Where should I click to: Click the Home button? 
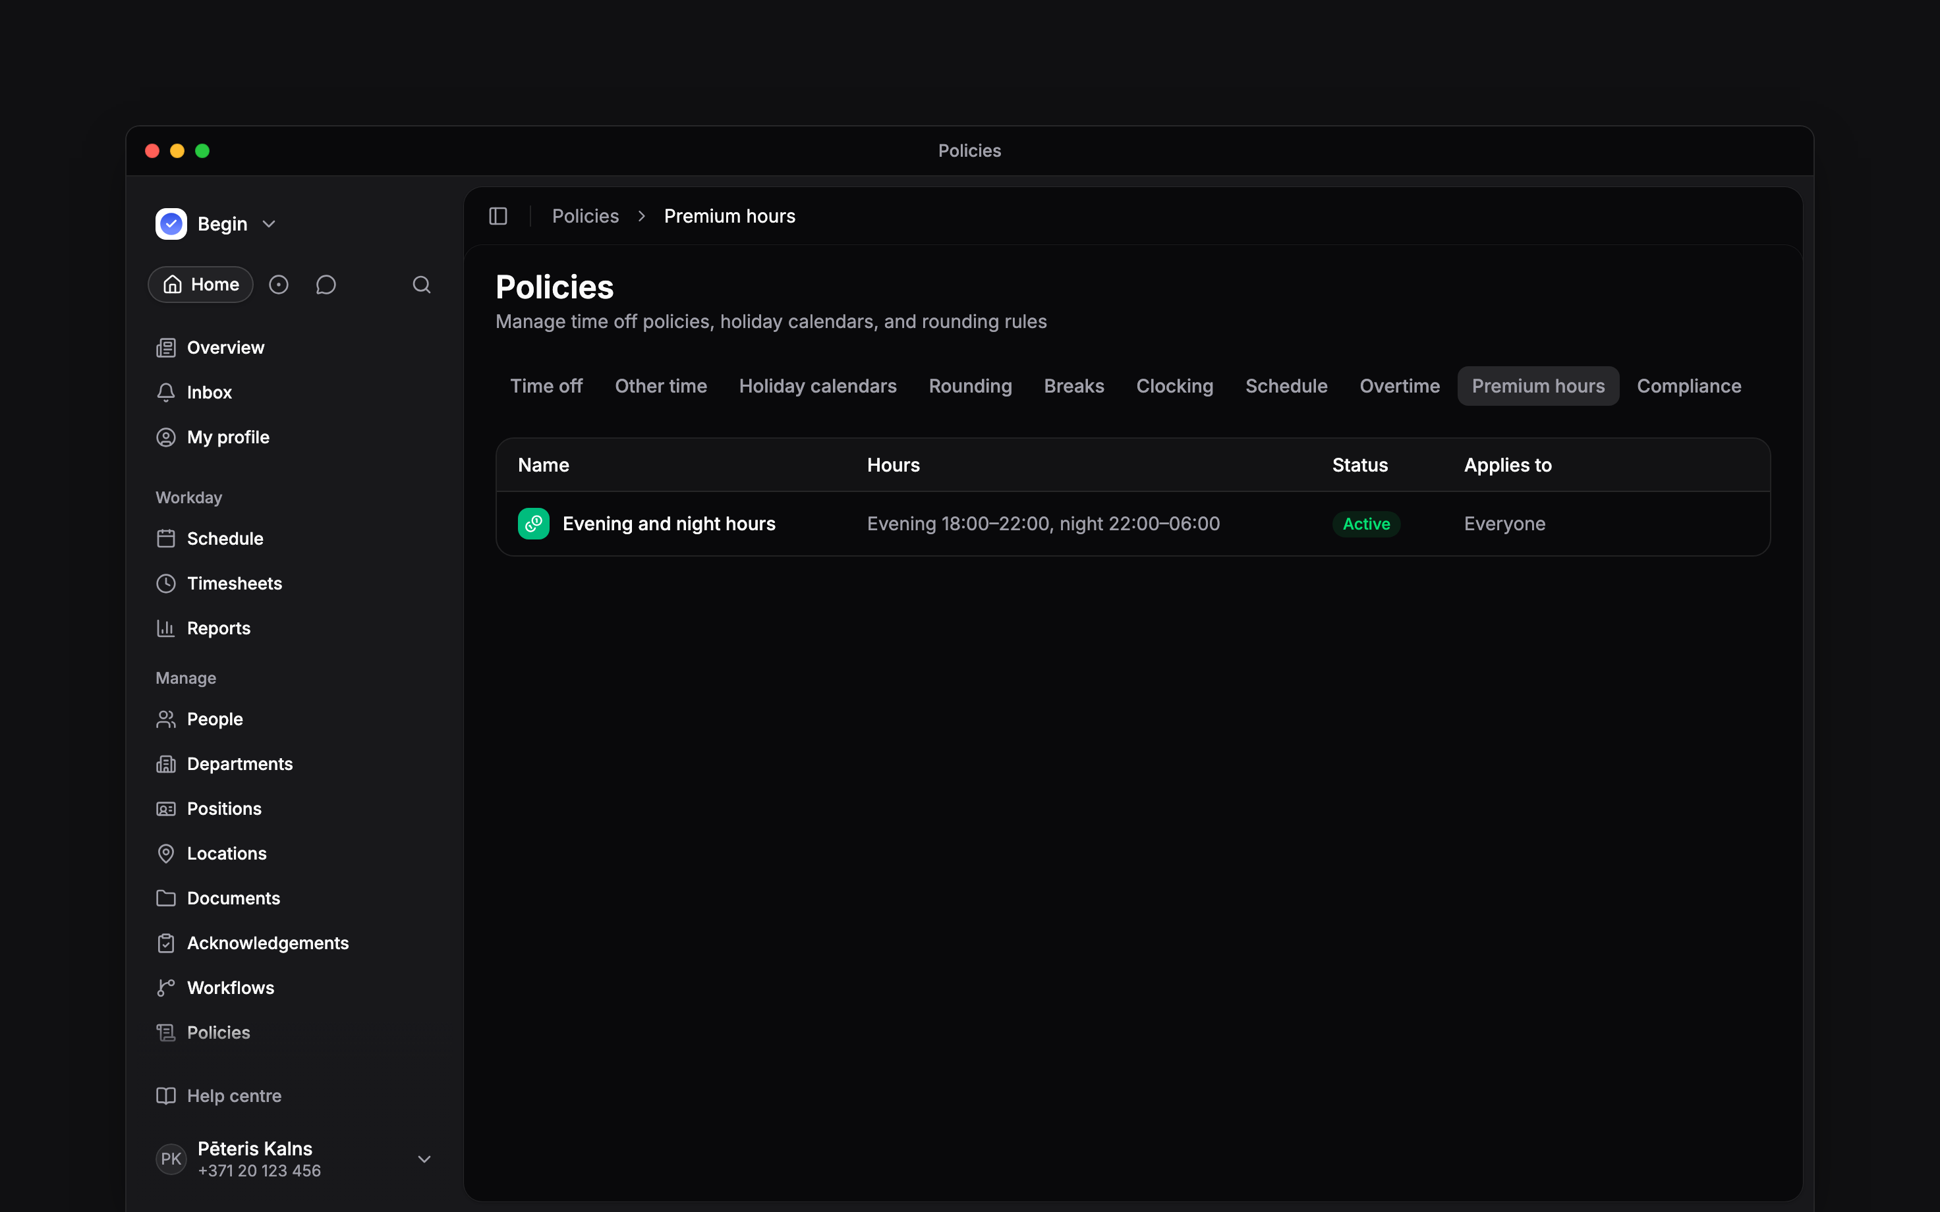200,285
